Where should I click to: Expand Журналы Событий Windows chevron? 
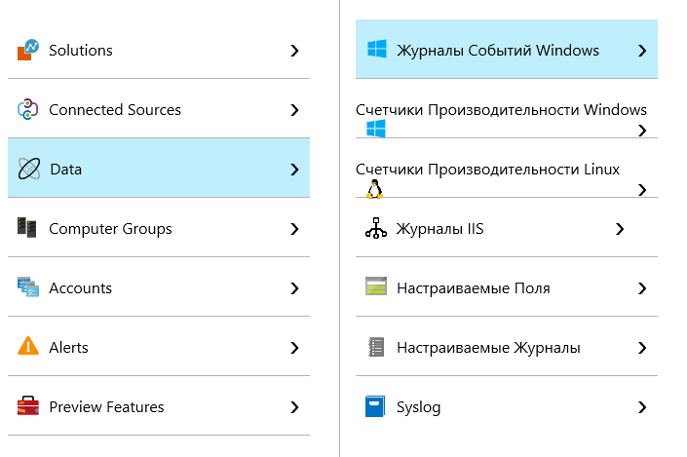[641, 50]
